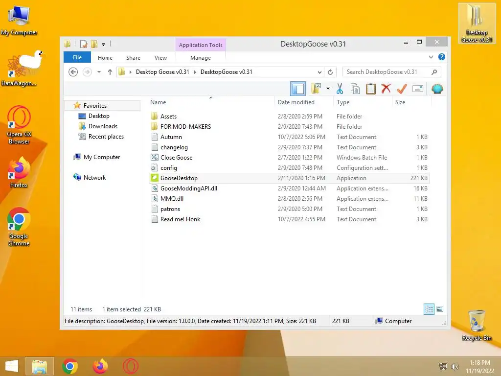
Task: Click the Cut scissors icon
Action: [340, 89]
